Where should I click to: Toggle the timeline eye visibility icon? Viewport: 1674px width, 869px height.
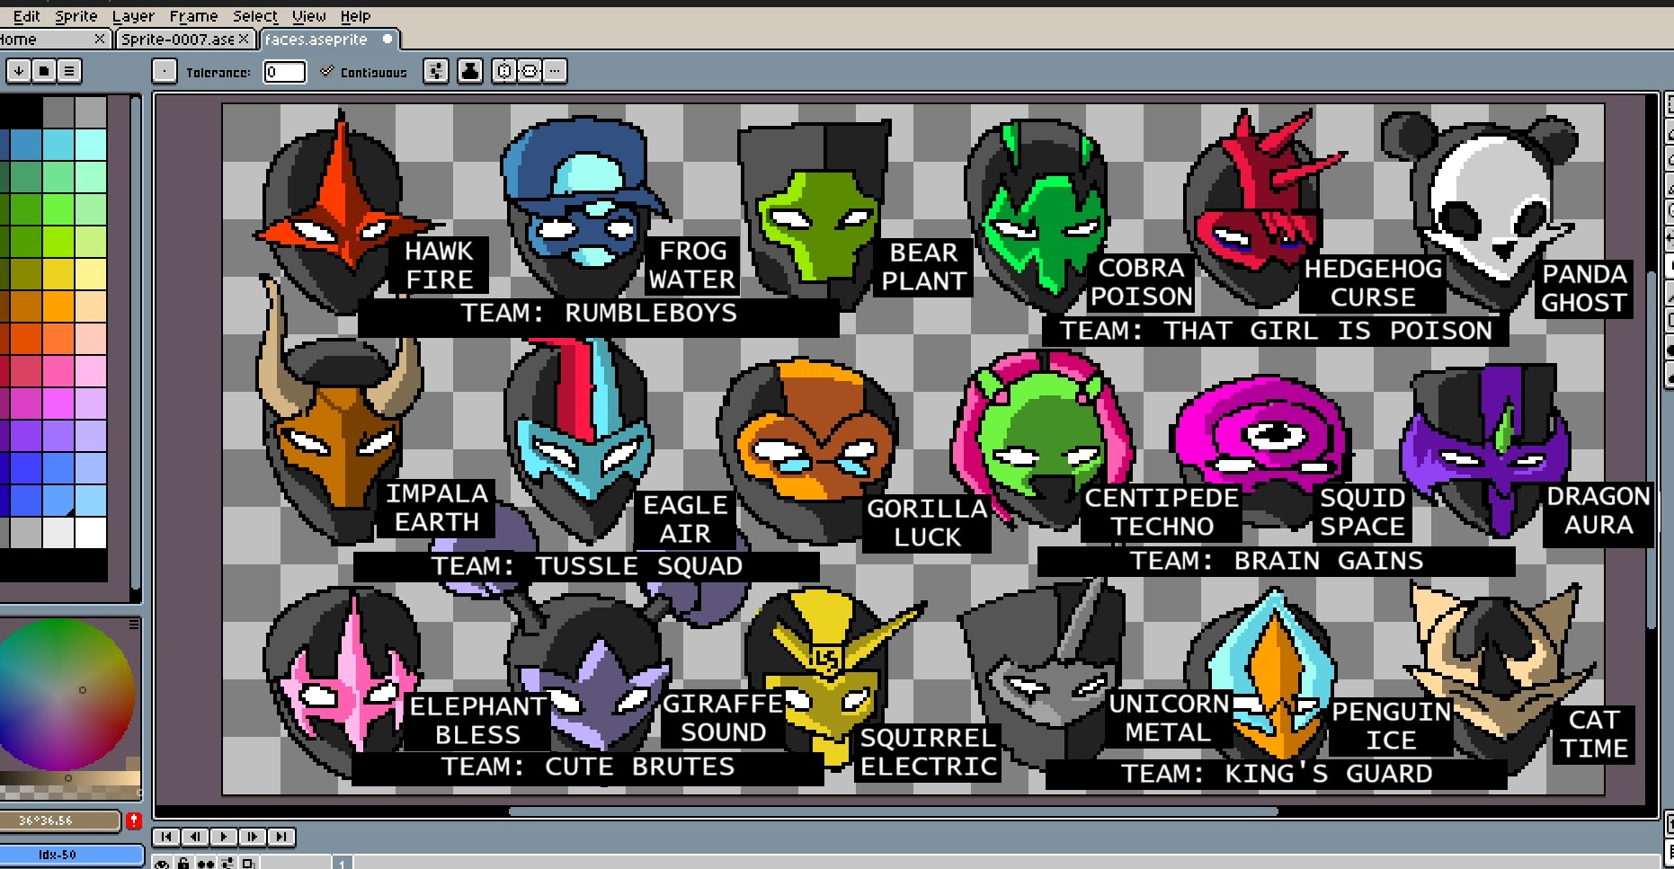162,864
